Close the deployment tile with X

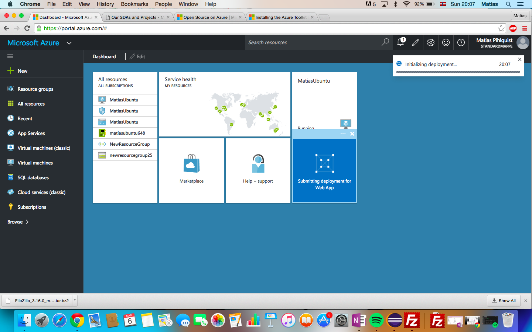click(x=352, y=134)
